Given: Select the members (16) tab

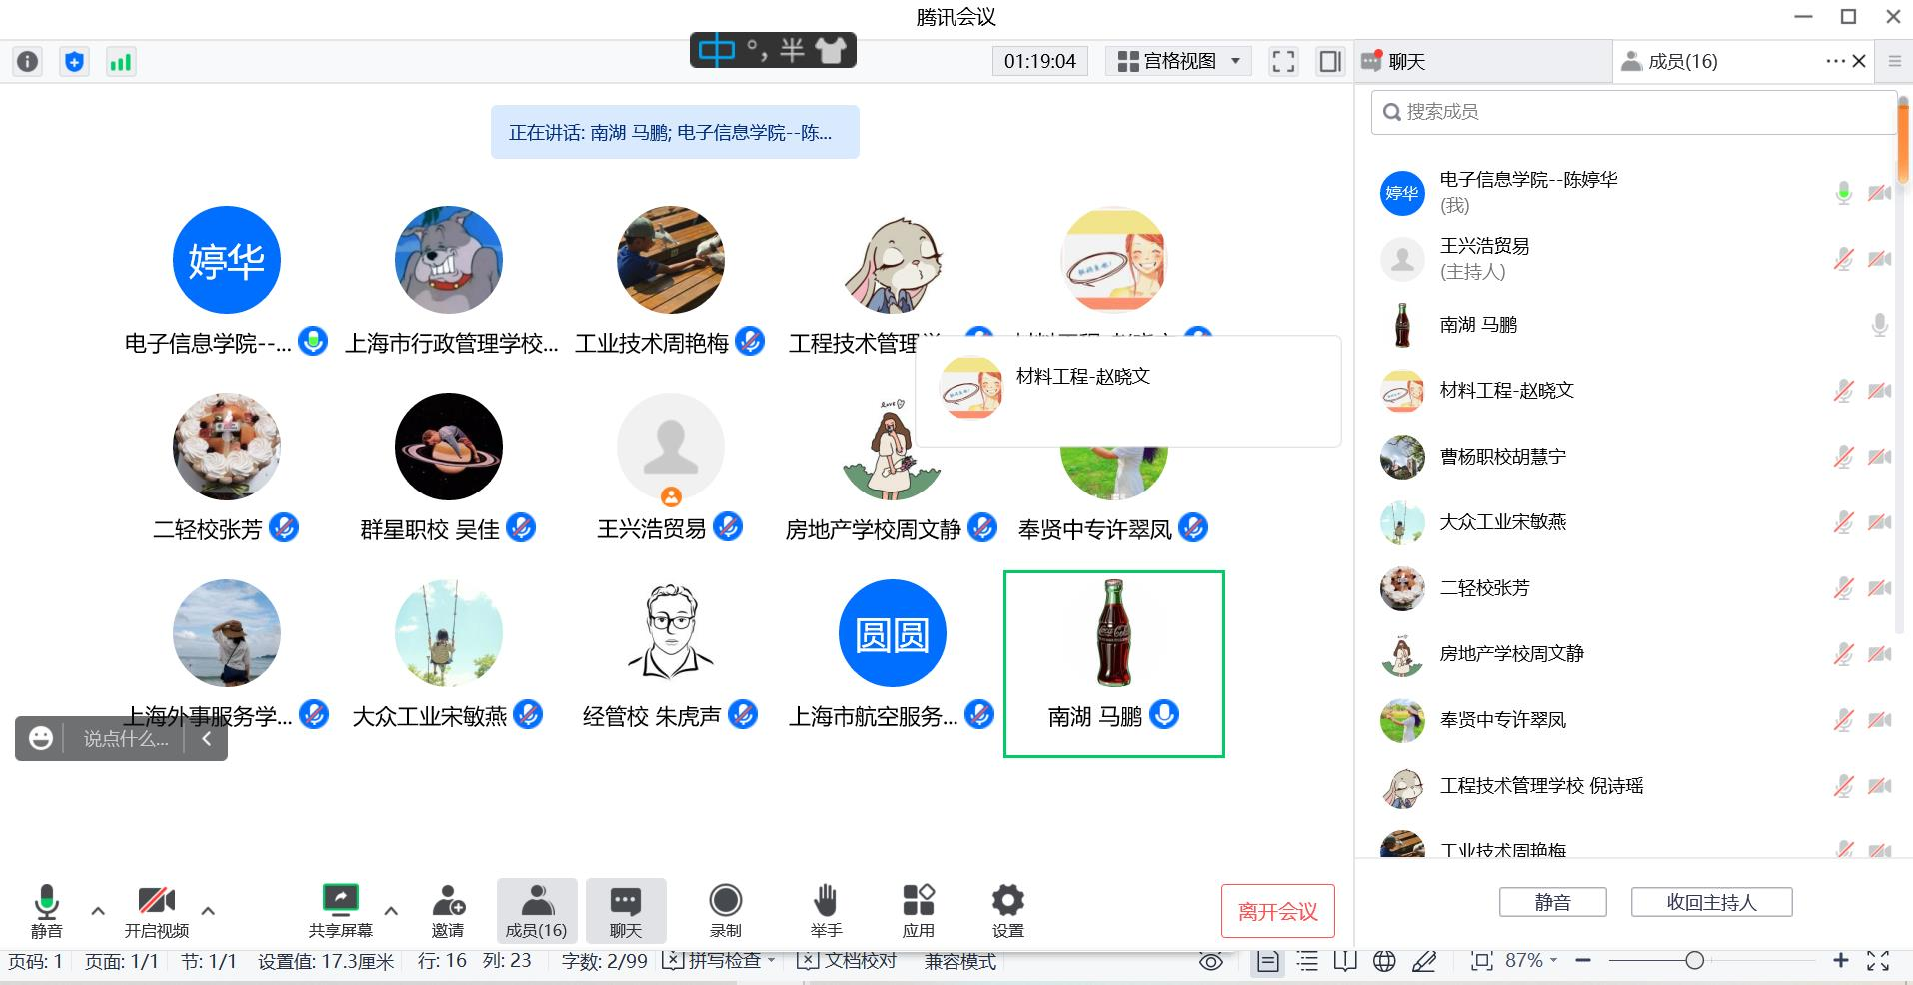Looking at the screenshot, I should pos(1682,62).
